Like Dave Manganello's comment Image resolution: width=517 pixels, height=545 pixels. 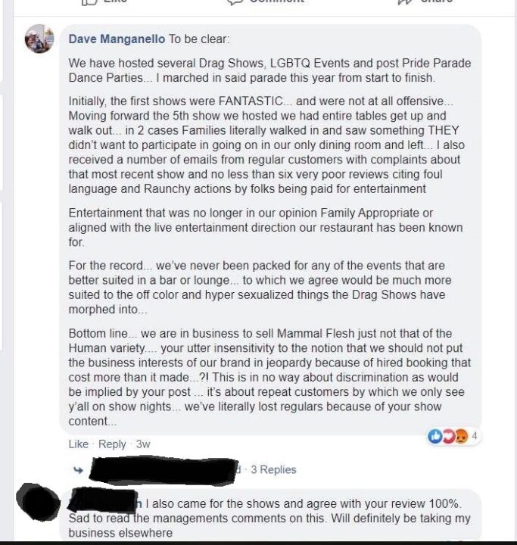[78, 444]
